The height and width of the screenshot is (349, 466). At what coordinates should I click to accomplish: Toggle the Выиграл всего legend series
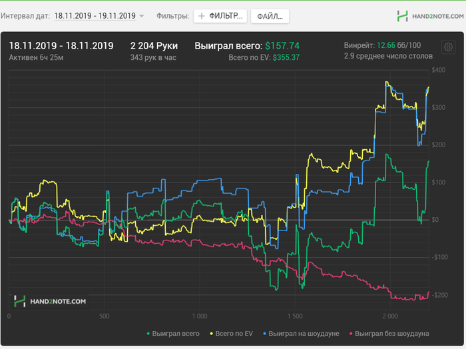pyautogui.click(x=173, y=334)
